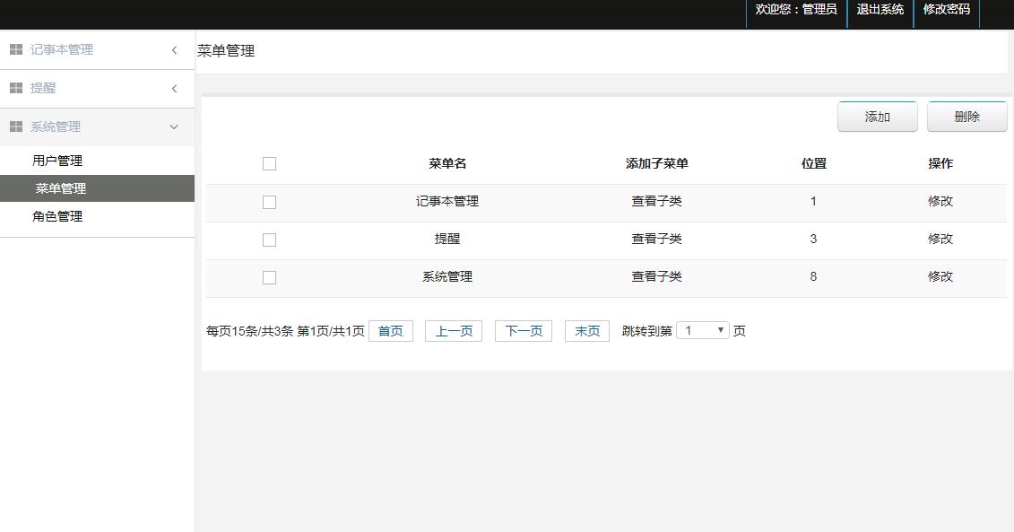Image resolution: width=1014 pixels, height=532 pixels.
Task: Expand the 提醒 sidebar section chevron
Action: 174,89
